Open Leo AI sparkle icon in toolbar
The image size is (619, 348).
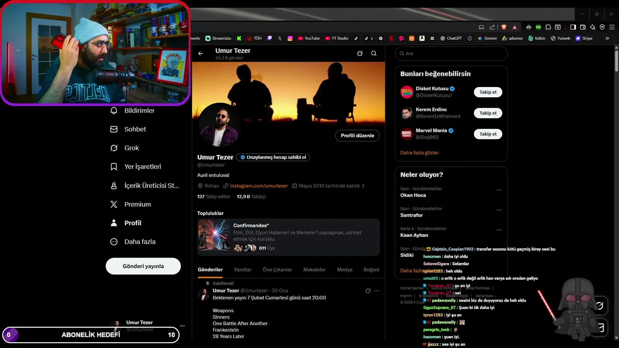(592, 27)
